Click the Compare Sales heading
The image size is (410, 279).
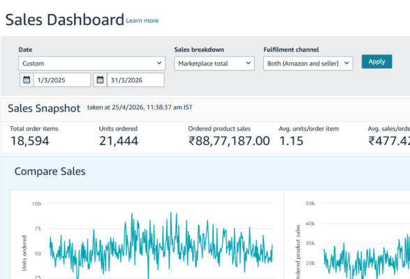[50, 172]
